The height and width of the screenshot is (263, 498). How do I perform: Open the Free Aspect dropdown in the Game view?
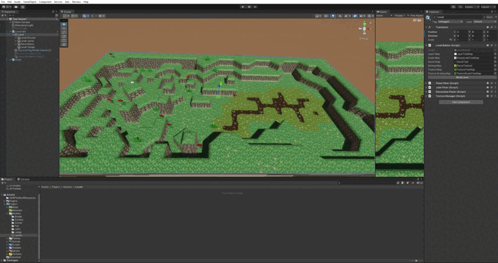[416, 15]
